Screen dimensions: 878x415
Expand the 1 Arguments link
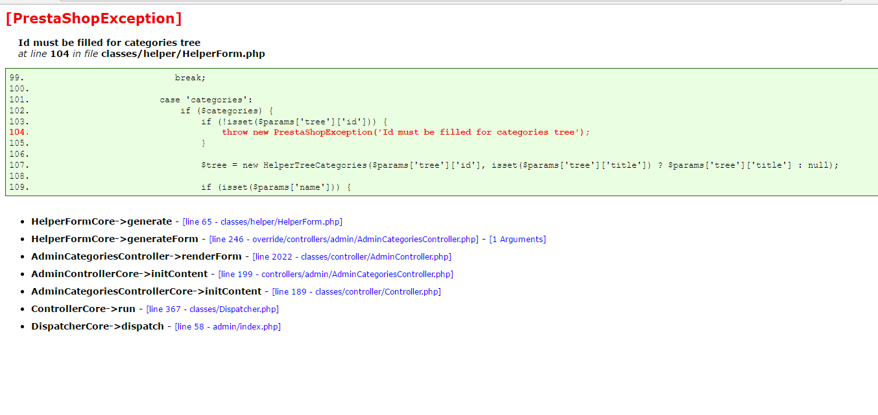(x=517, y=240)
